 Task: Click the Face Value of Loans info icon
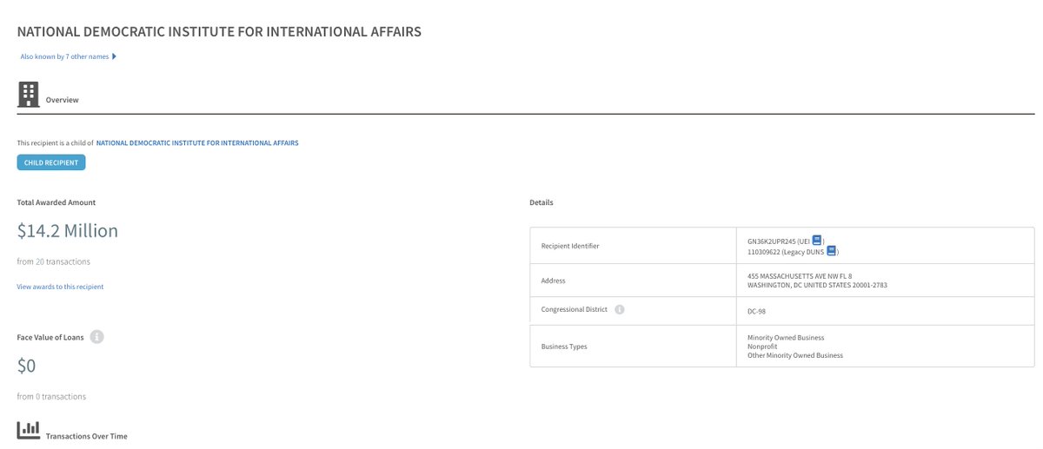point(97,337)
